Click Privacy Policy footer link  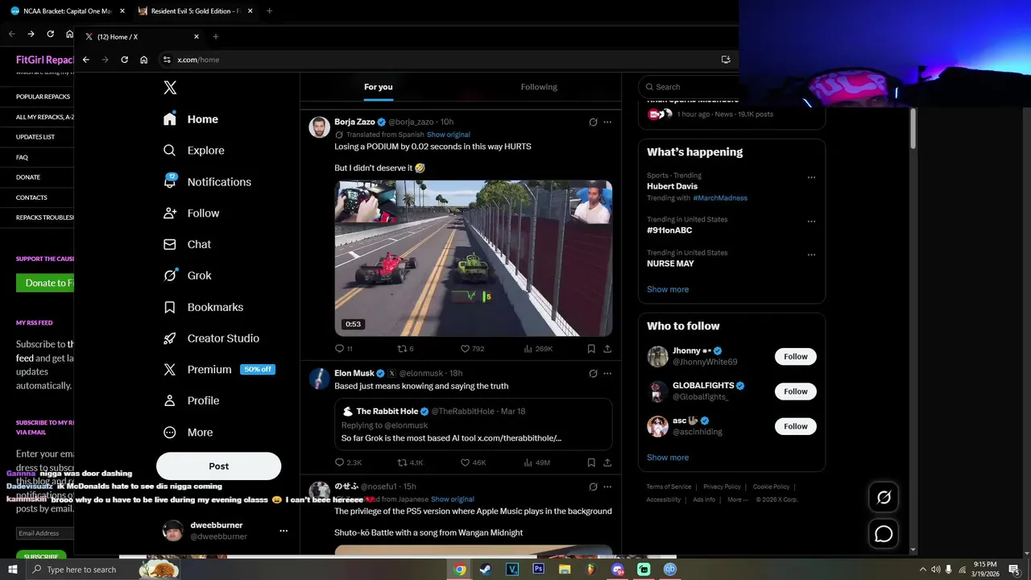click(722, 487)
